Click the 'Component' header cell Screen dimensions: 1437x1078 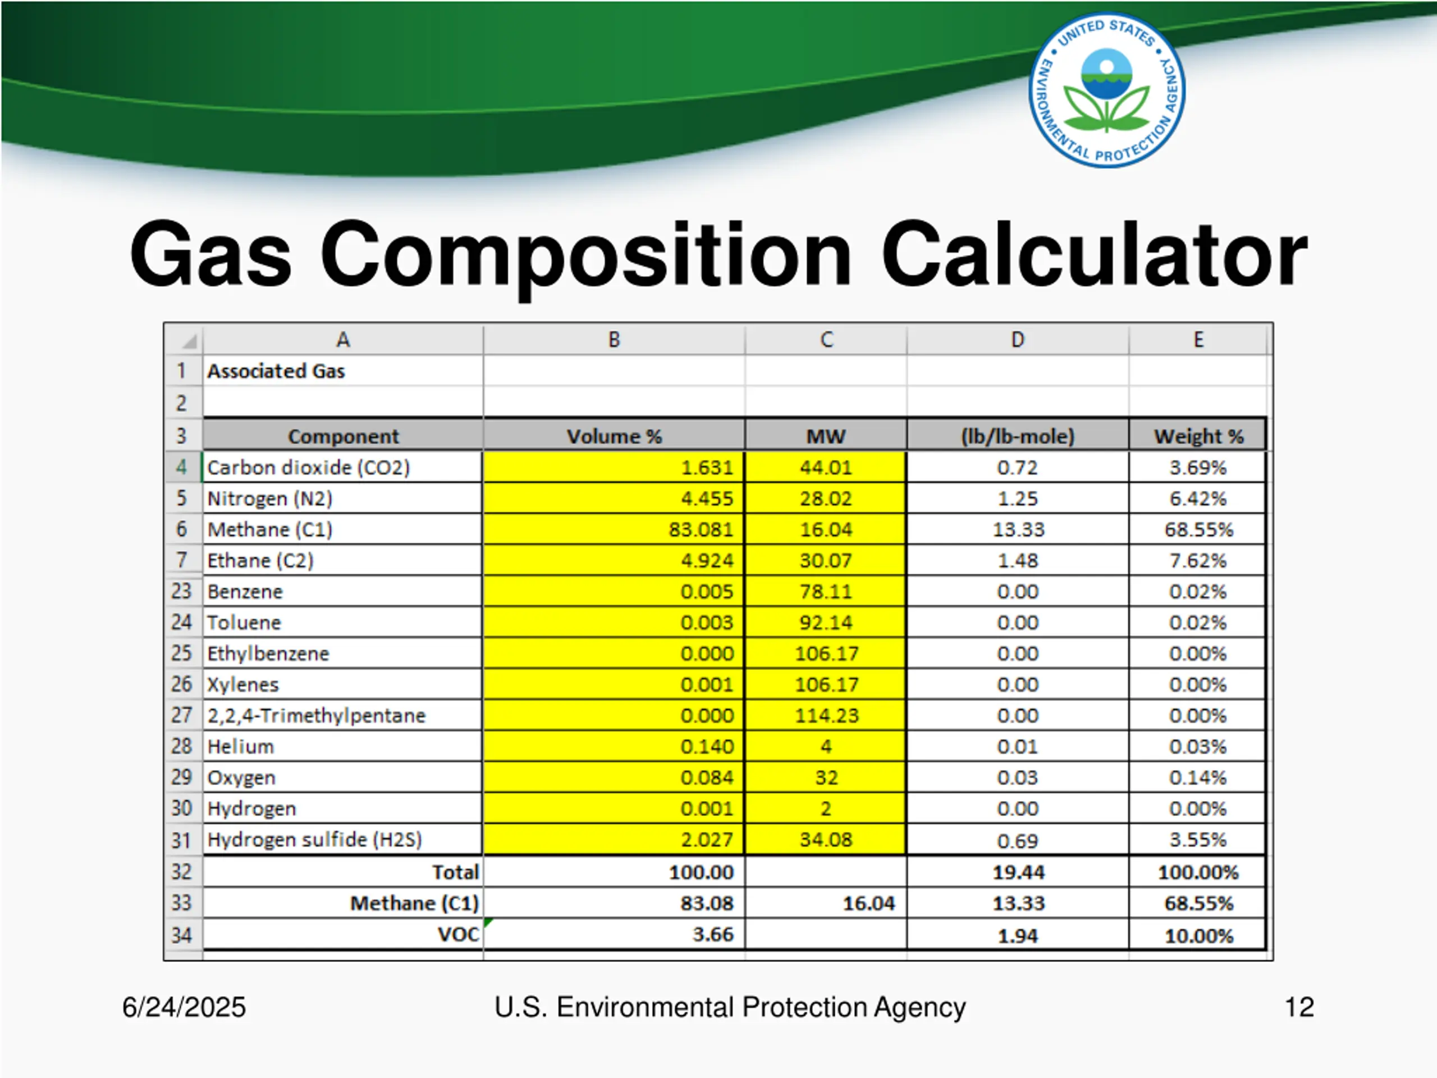[343, 435]
